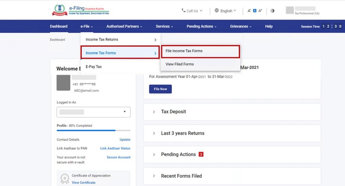Open the Link Aadhaar Status link
Image resolution: width=345 pixels, height=186 pixels.
[115, 148]
